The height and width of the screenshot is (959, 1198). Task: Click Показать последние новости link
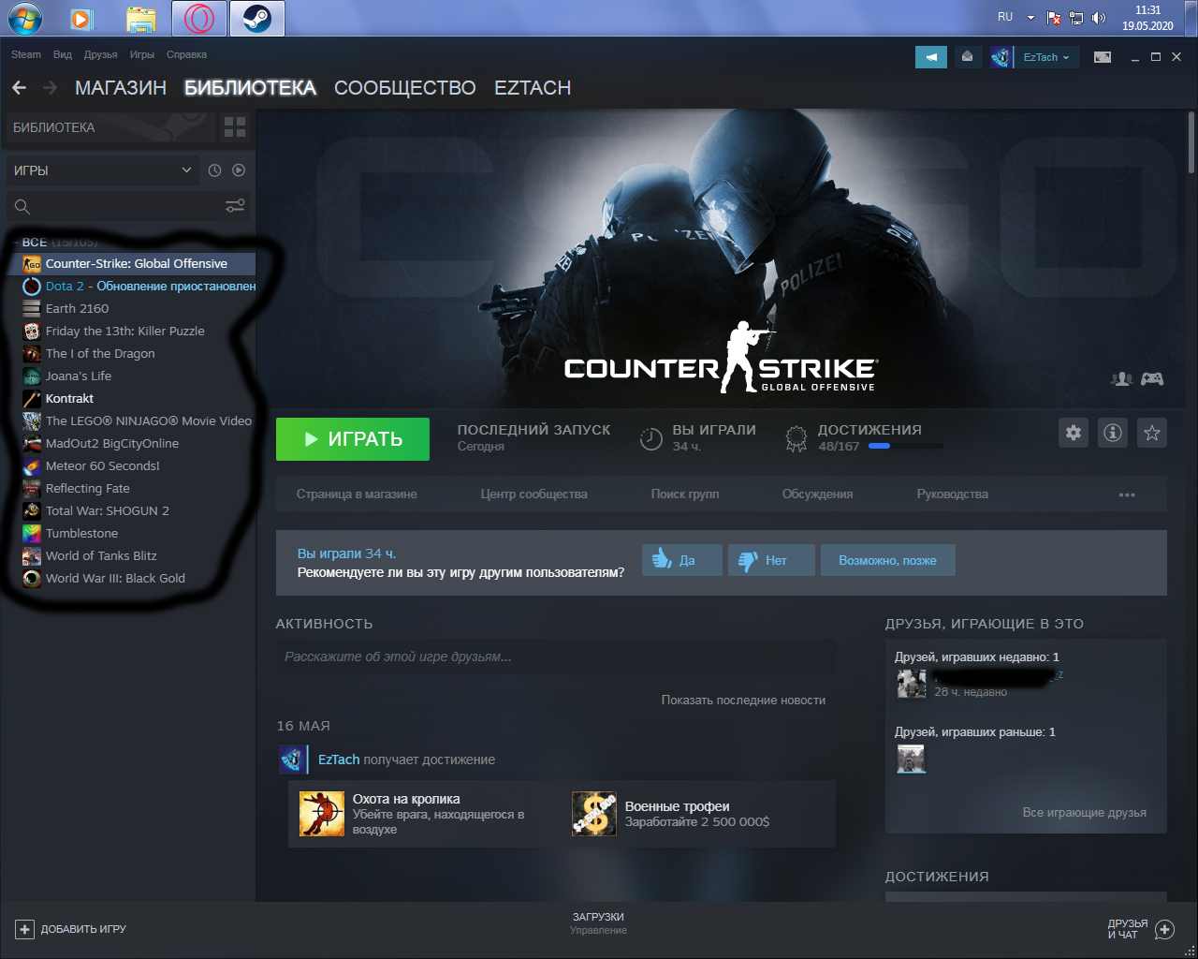[x=743, y=700]
